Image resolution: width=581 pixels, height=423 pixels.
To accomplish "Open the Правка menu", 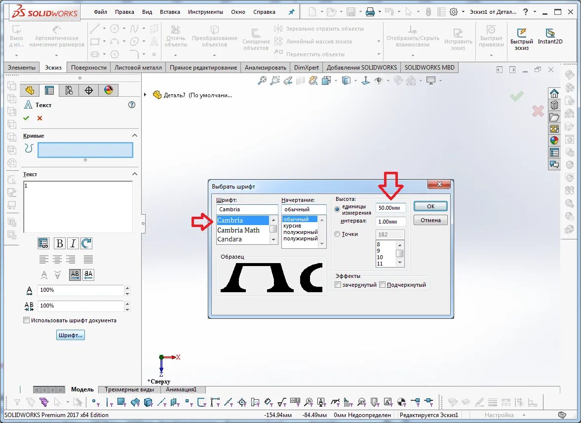I will (124, 12).
